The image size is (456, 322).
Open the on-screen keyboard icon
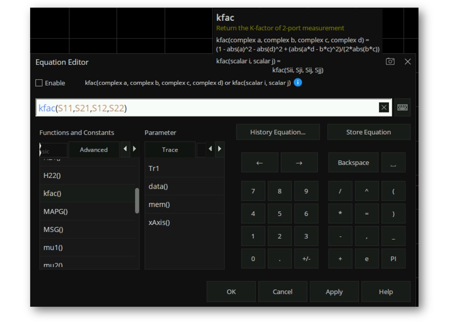[x=402, y=108]
